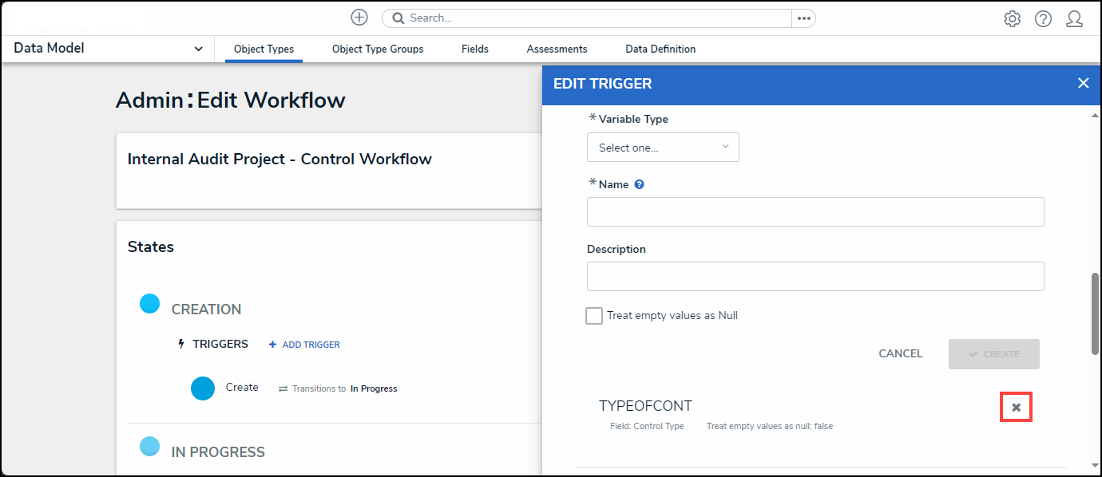Click the panel's vertical scrollbar thumb
1102x477 pixels.
[x=1095, y=313]
